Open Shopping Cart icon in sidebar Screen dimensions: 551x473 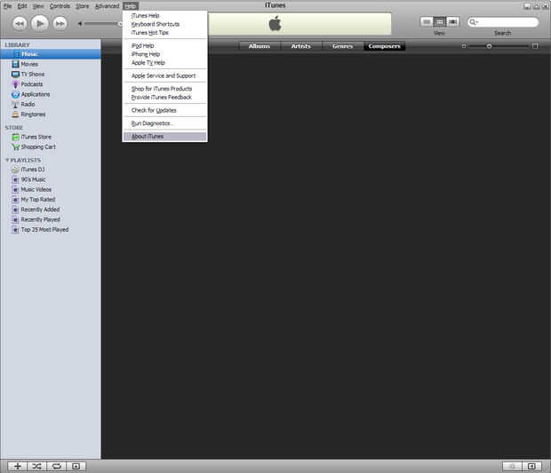click(x=15, y=147)
